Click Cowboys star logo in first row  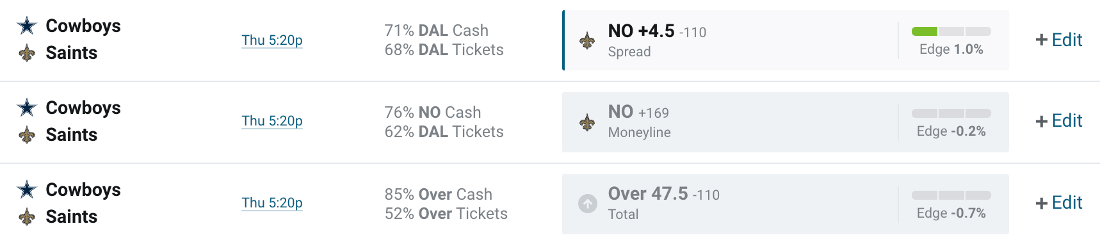point(27,26)
